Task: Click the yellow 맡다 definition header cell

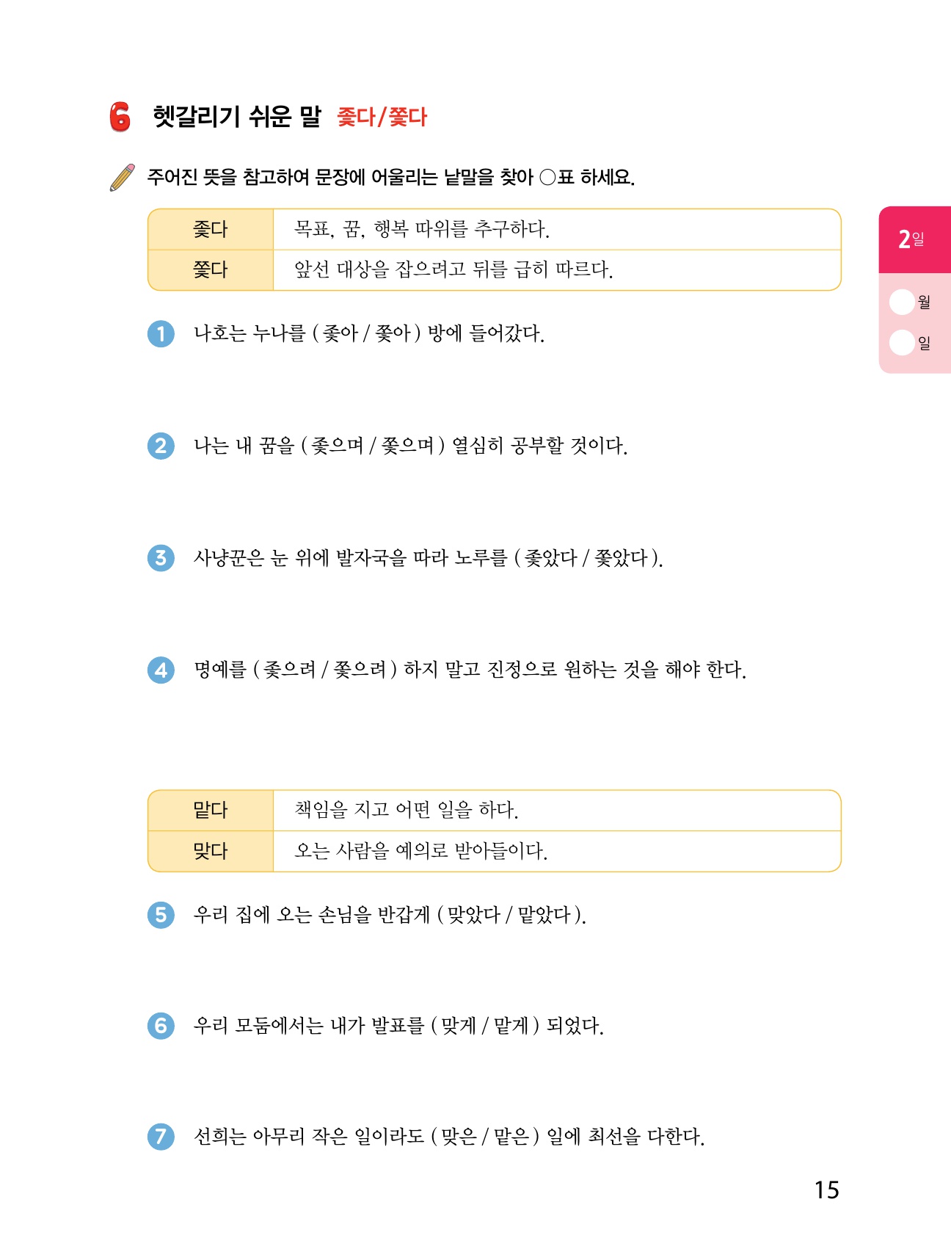Action: pyautogui.click(x=211, y=811)
